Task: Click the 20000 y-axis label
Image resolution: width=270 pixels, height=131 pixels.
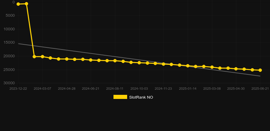Action: point(9,56)
